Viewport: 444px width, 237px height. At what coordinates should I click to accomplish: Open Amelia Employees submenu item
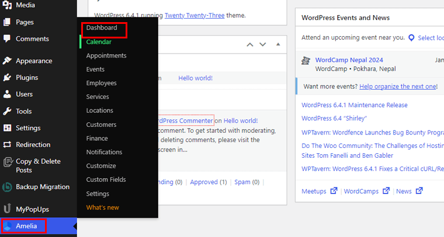pyautogui.click(x=102, y=83)
